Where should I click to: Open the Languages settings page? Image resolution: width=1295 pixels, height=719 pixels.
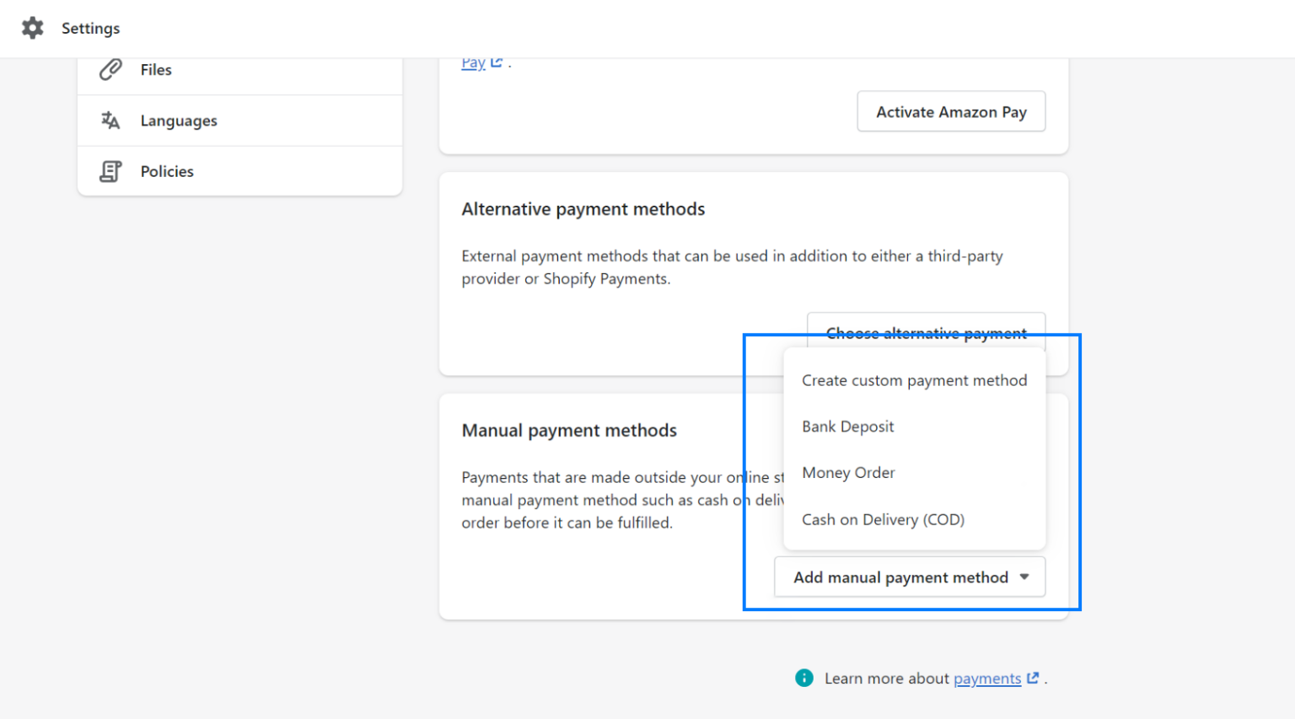click(x=179, y=121)
